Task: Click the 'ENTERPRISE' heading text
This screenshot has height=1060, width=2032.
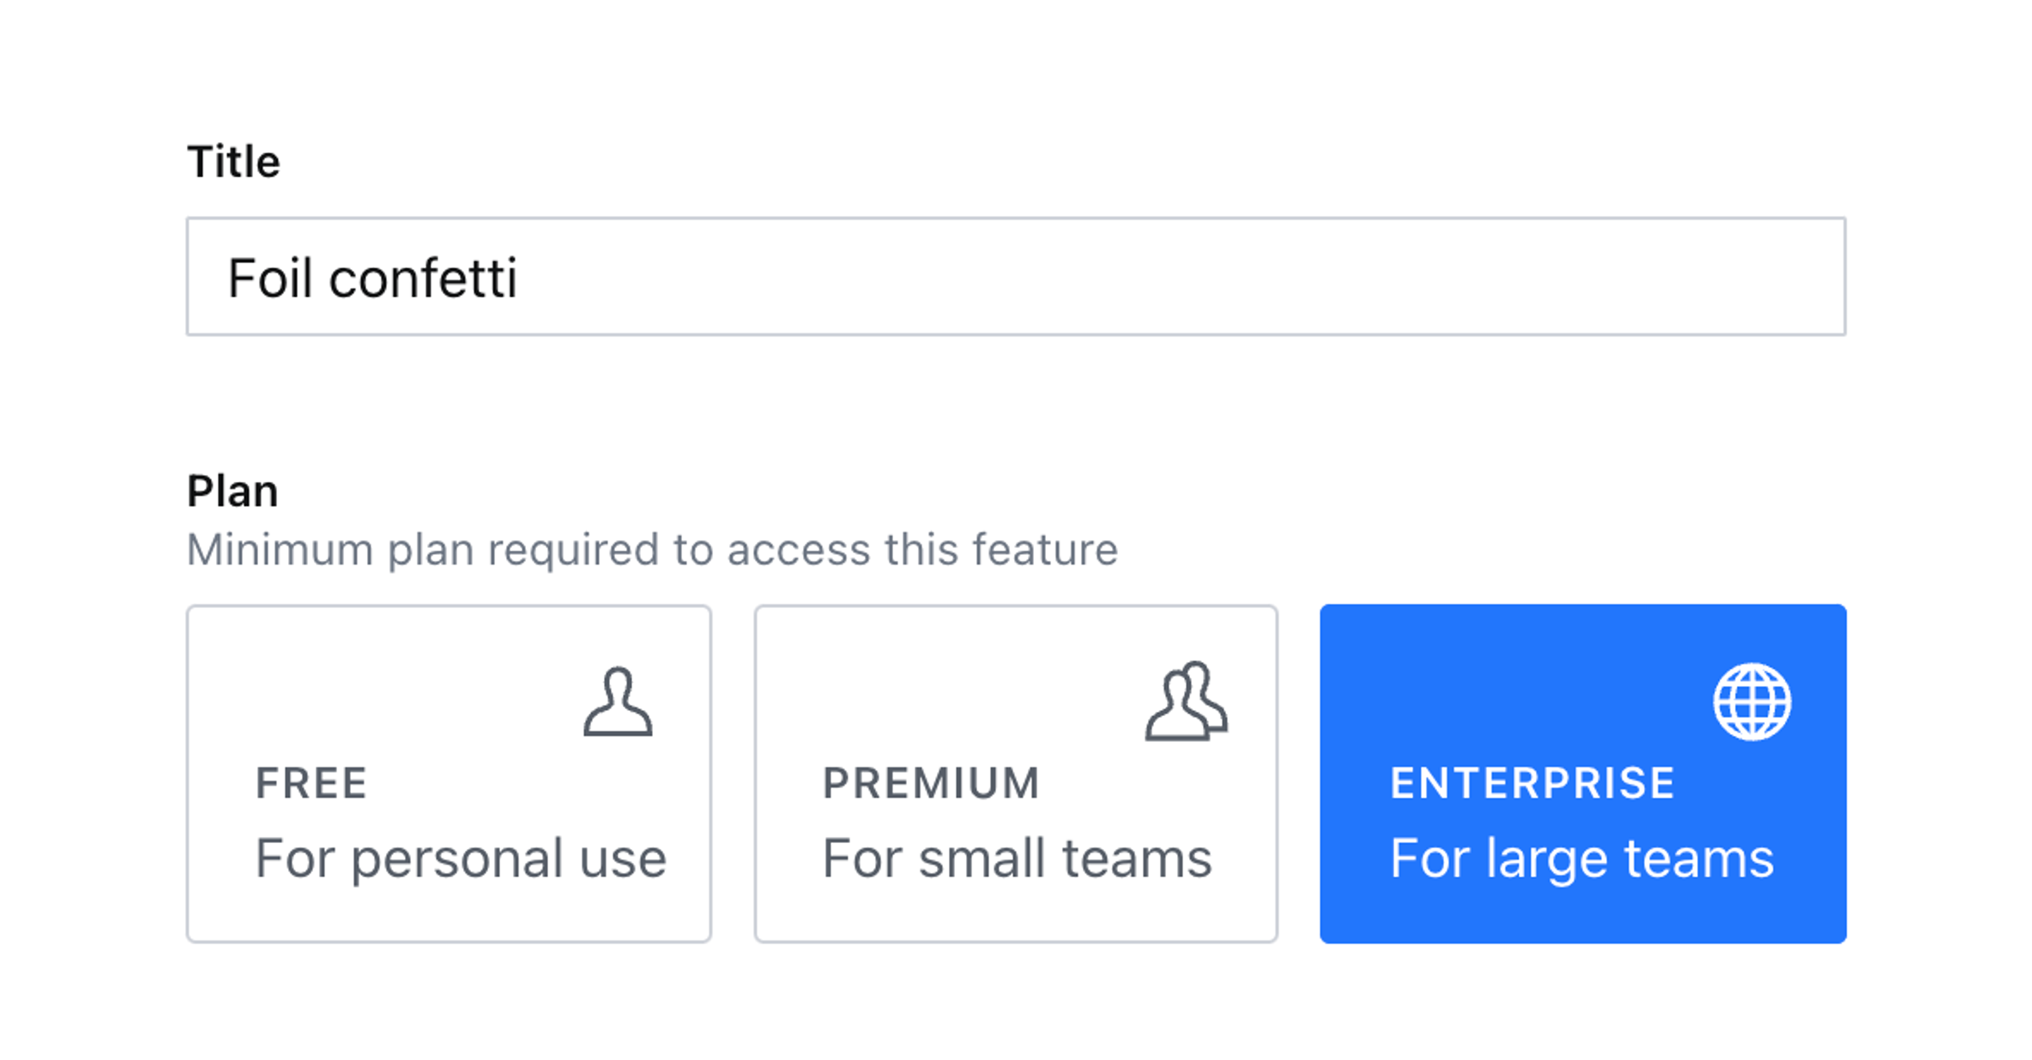Action: 1532,783
